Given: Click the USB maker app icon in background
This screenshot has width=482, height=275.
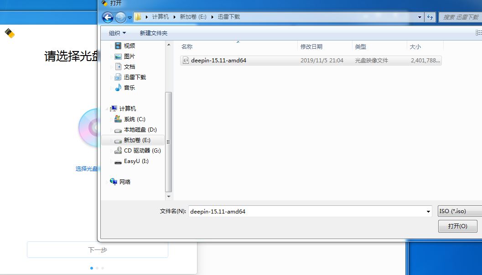Looking at the screenshot, I should tap(10, 33).
